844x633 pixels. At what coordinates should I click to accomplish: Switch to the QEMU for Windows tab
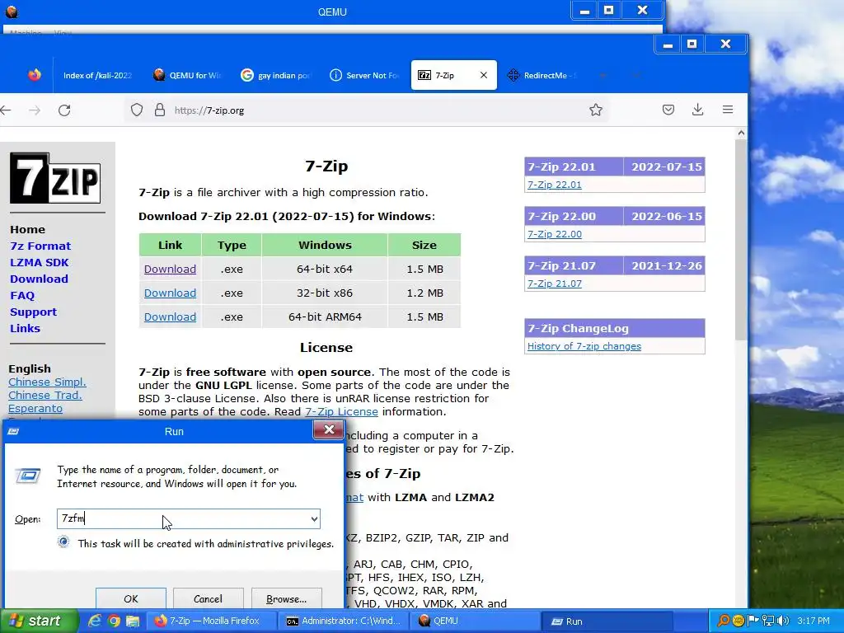click(x=188, y=75)
